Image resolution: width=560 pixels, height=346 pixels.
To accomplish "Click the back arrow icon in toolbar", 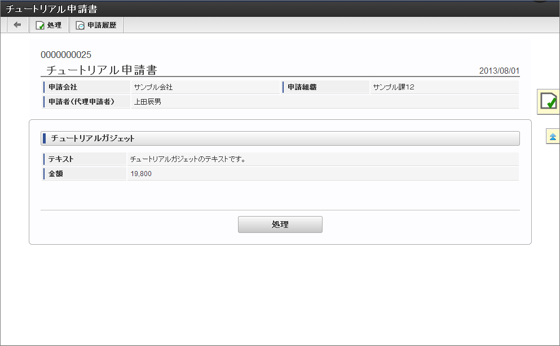I will coord(17,25).
